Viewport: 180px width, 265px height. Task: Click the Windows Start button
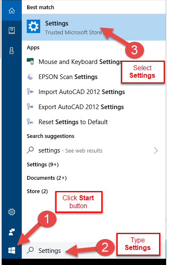12,250
